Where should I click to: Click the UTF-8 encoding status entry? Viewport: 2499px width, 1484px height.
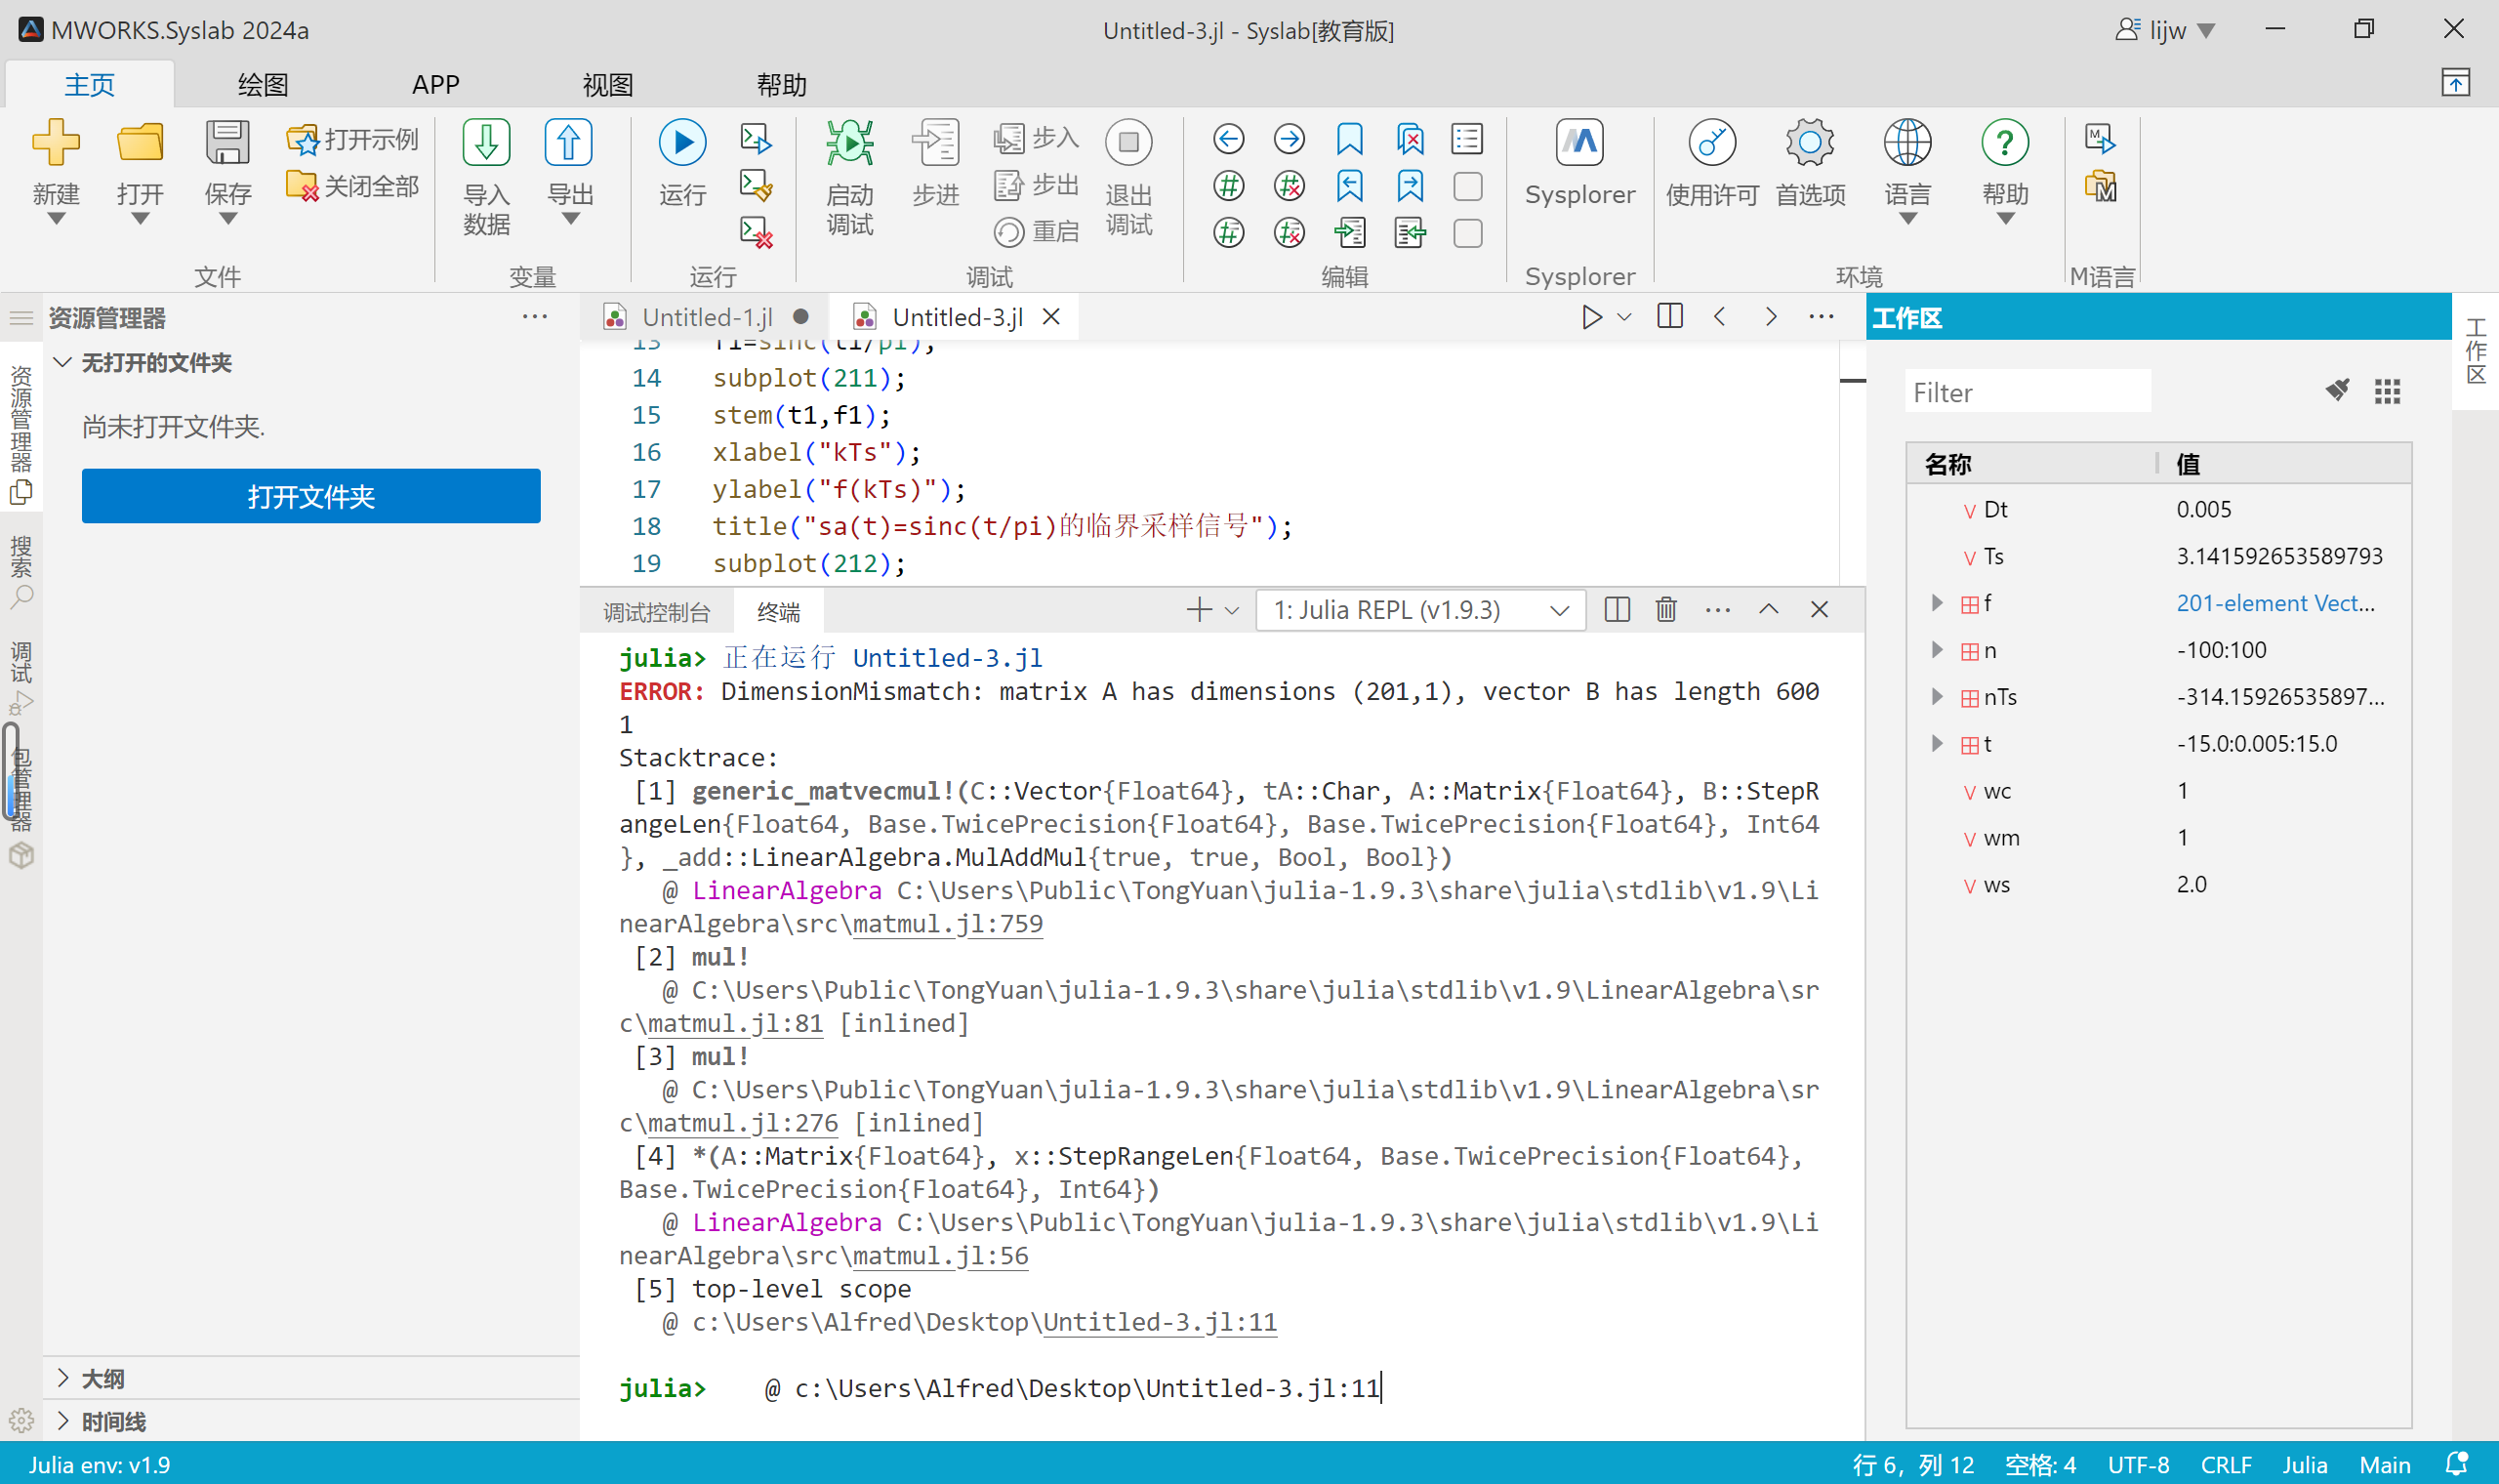point(2138,1464)
